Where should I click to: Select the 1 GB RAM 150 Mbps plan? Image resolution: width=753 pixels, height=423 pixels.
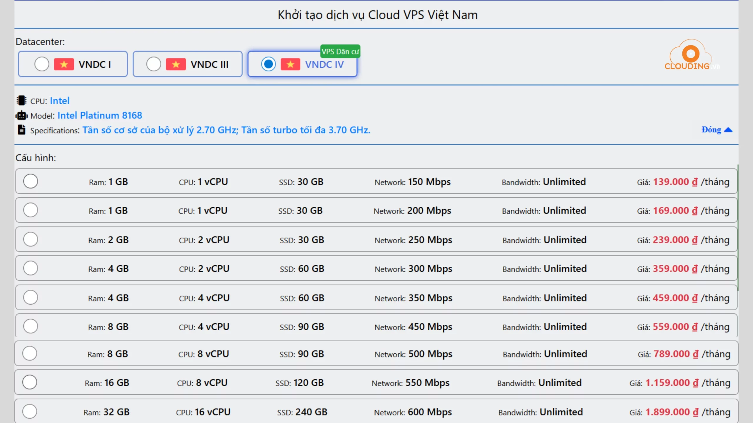click(31, 181)
